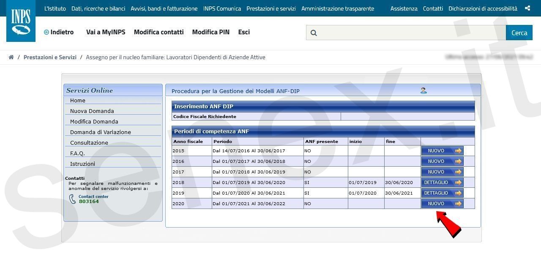Open Istruzioni in sidebar
This screenshot has height=272, width=541.
82,164
